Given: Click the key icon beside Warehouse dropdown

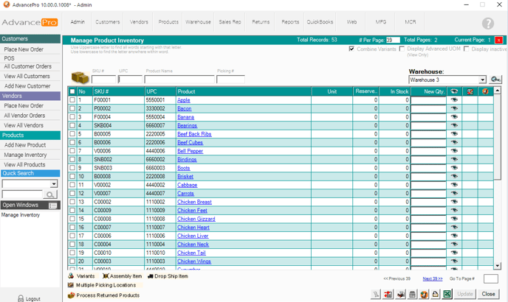Looking at the screenshot, I should coord(496,80).
